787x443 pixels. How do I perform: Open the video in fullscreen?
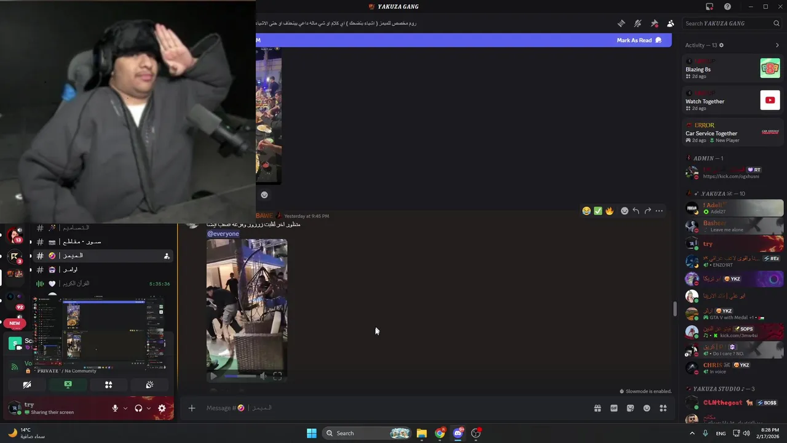[x=277, y=376]
